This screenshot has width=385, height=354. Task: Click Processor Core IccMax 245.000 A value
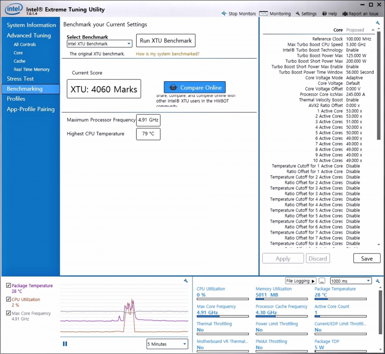(356, 94)
